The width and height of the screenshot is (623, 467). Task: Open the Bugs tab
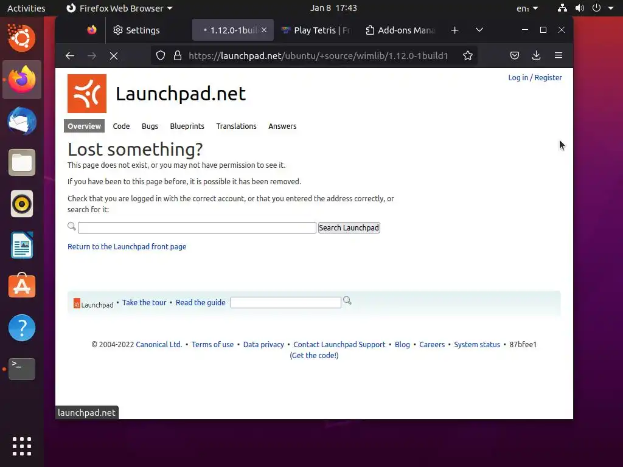[150, 126]
